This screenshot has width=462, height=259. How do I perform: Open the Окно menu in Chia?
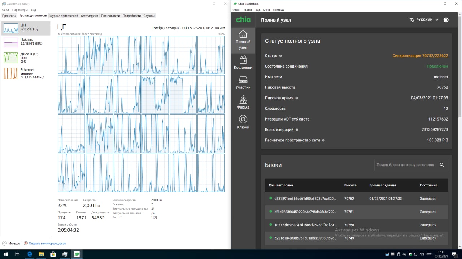267,10
